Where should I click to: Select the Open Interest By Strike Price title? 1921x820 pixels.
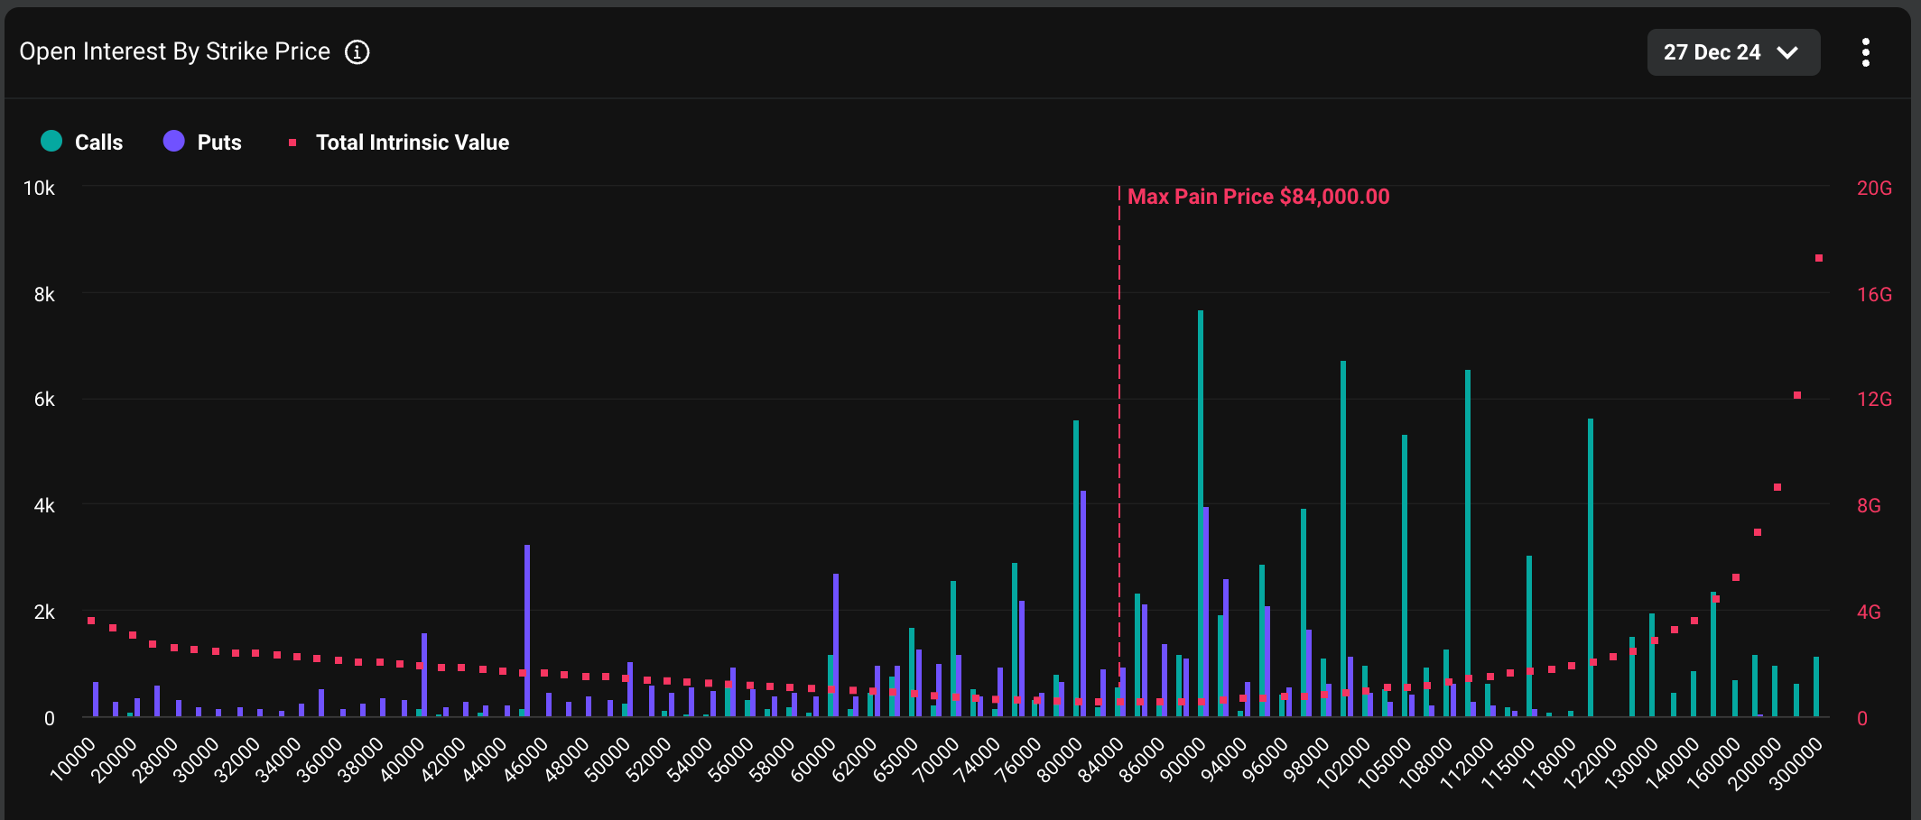(176, 51)
